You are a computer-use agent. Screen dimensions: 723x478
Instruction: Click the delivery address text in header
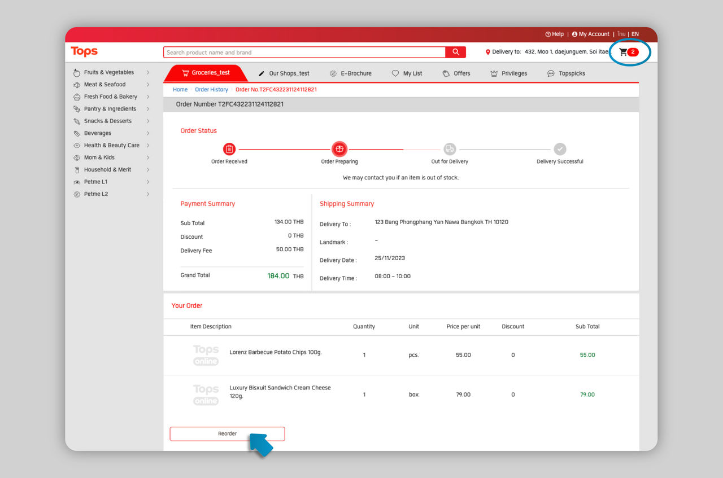568,52
